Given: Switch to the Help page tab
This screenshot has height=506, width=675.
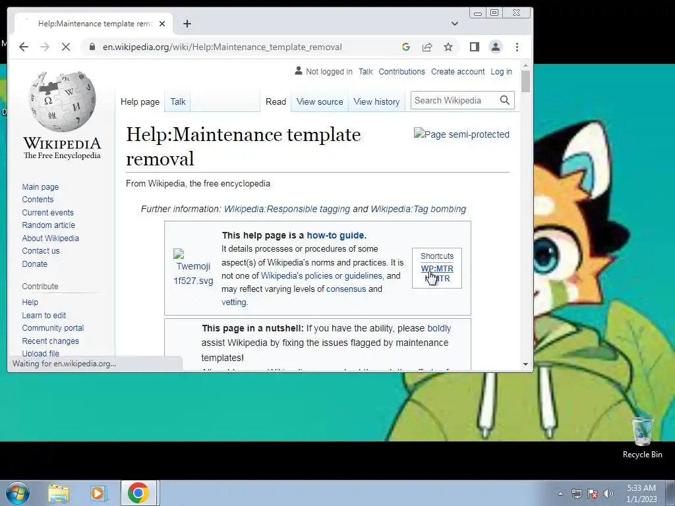Looking at the screenshot, I should [x=140, y=102].
